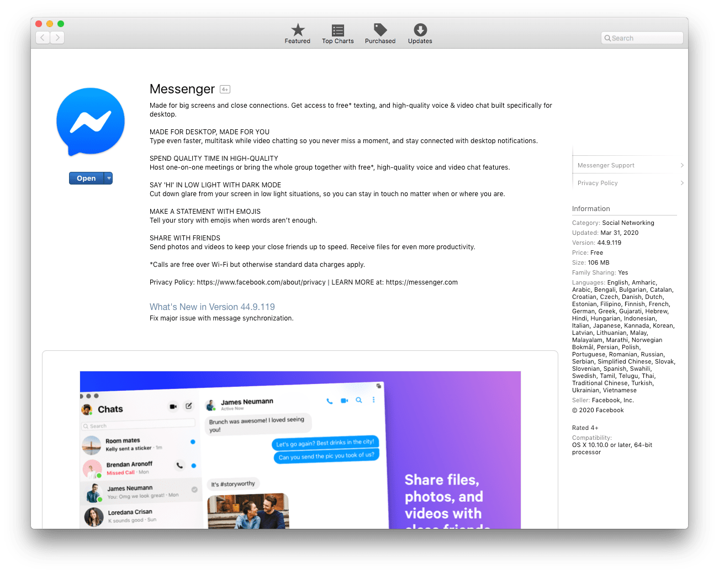Click the magnifier icon in Search field
Image resolution: width=719 pixels, height=573 pixels.
pos(607,38)
